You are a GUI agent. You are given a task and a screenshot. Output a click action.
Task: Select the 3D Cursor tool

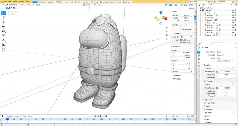(3, 17)
